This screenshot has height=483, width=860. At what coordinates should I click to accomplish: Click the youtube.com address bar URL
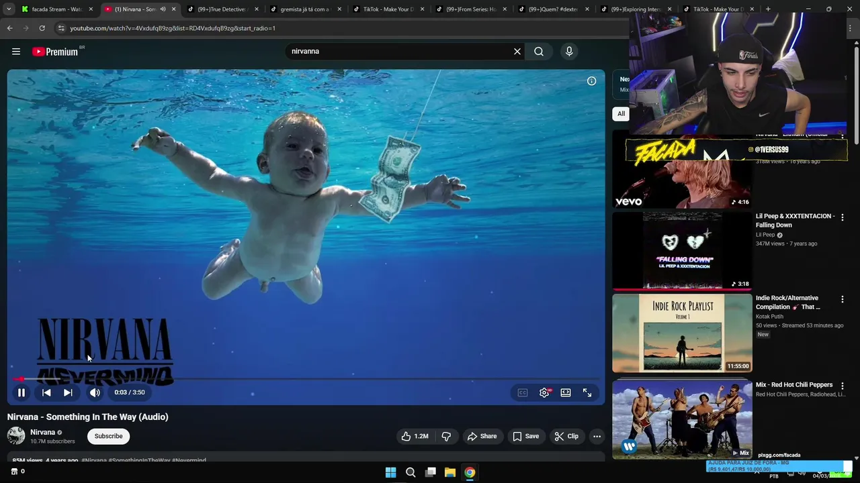173,28
